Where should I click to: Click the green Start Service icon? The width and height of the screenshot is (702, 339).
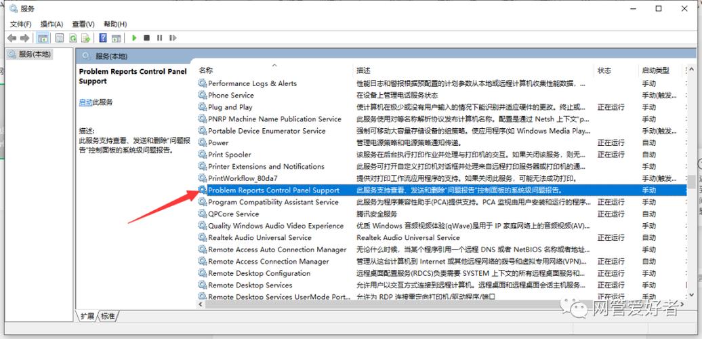pos(134,38)
